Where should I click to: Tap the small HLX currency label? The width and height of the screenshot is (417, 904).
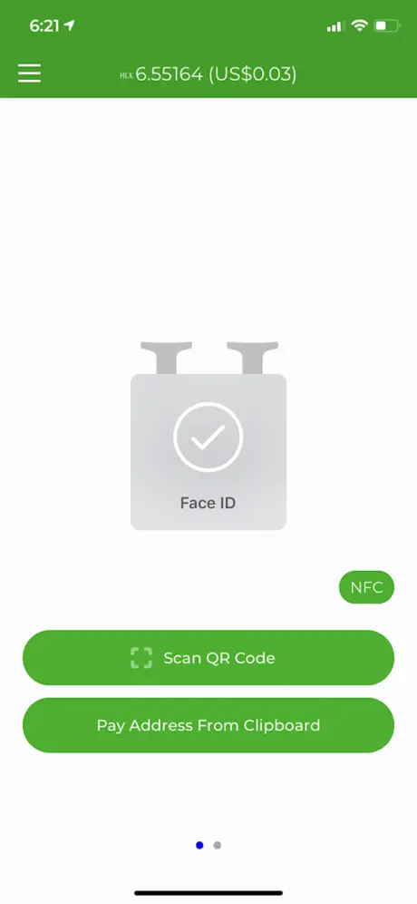(x=126, y=75)
